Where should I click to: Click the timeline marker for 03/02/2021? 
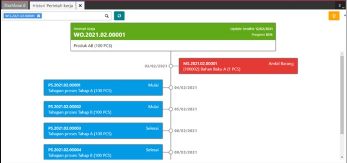(x=171, y=66)
